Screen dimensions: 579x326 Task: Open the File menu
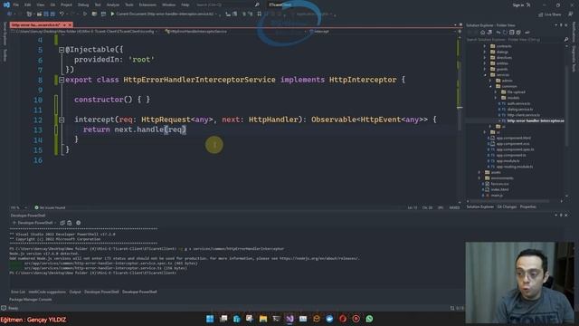pyautogui.click(x=16, y=5)
